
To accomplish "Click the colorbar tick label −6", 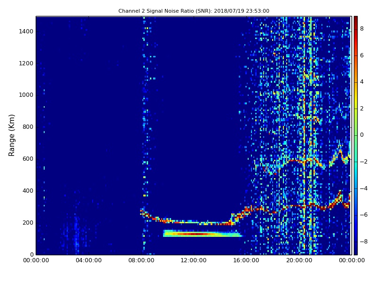I will (364, 215).
